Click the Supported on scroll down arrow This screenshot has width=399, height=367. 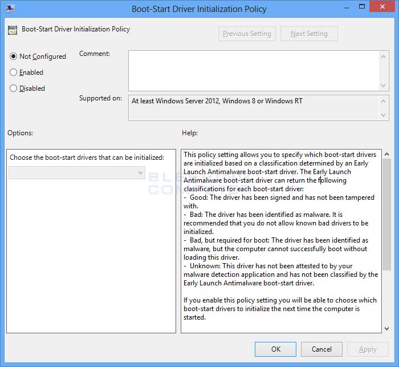tap(384, 115)
